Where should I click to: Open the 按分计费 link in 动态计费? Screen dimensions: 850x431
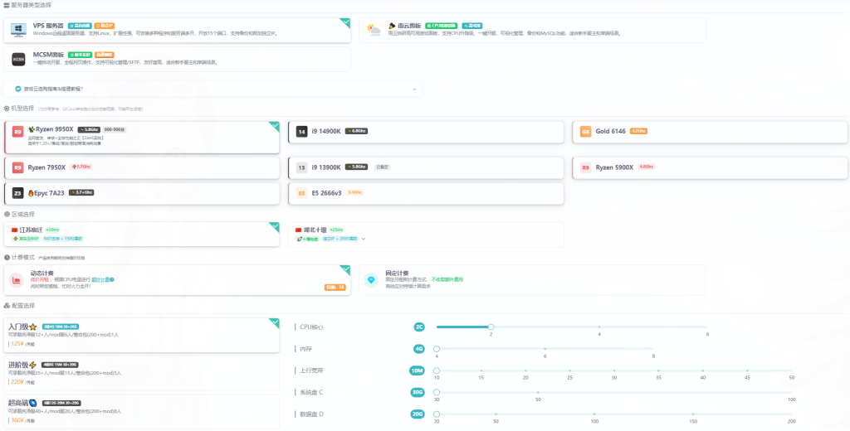[x=101, y=280]
